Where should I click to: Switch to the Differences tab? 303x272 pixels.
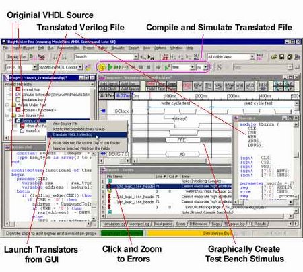point(198,224)
